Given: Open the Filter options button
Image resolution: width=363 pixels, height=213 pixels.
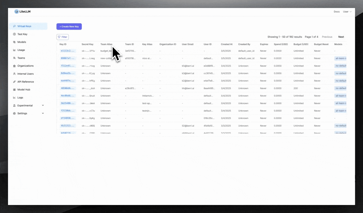Looking at the screenshot, I should coord(63,37).
